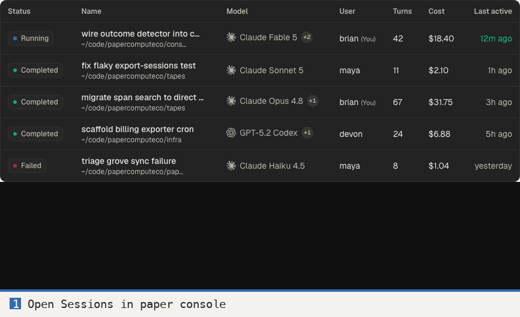Click path '~/code/papercomputeco/tapes' under migrate span search
Screen dimensions: 520x317
pyautogui.click(x=133, y=108)
